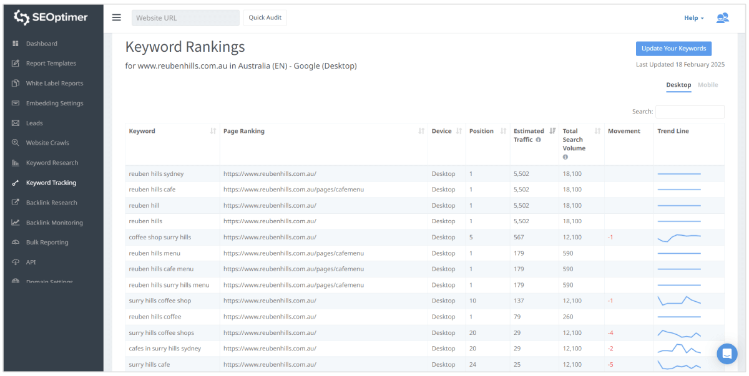Expand the Help dropdown menu
The image size is (749, 376).
coord(693,18)
